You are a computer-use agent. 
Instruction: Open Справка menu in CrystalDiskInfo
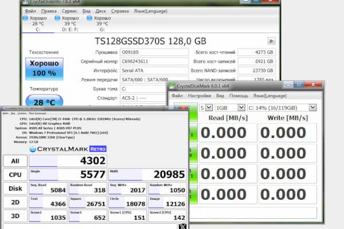click(120, 11)
